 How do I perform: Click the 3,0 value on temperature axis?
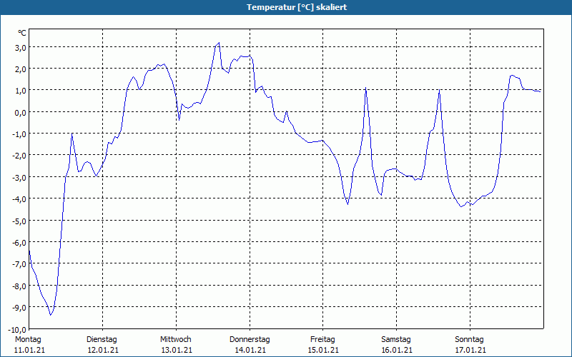20,48
